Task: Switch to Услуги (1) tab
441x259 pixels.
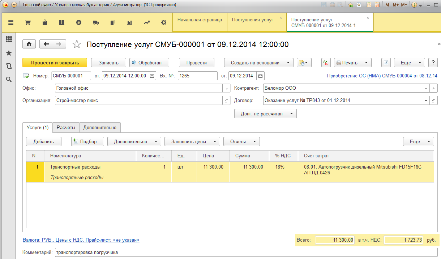Action: coord(38,127)
